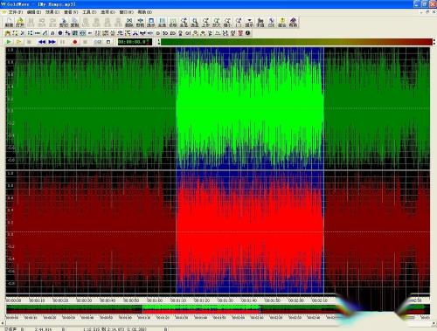Click the Copy (复制) toolbar icon
Viewport: 437px width, 331px height.
coord(74,23)
